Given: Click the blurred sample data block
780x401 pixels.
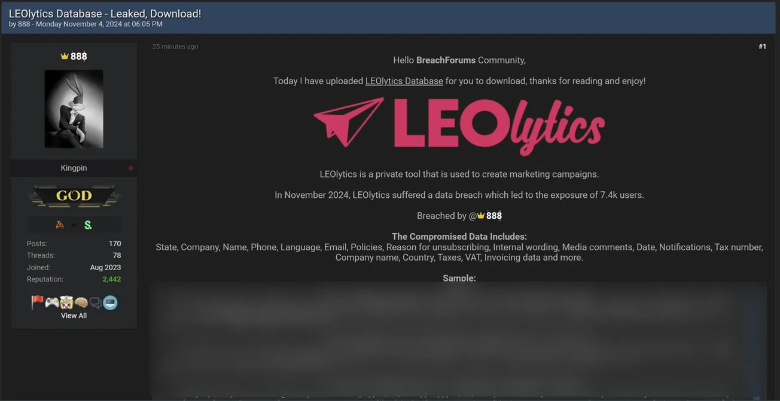Looking at the screenshot, I should (458, 341).
